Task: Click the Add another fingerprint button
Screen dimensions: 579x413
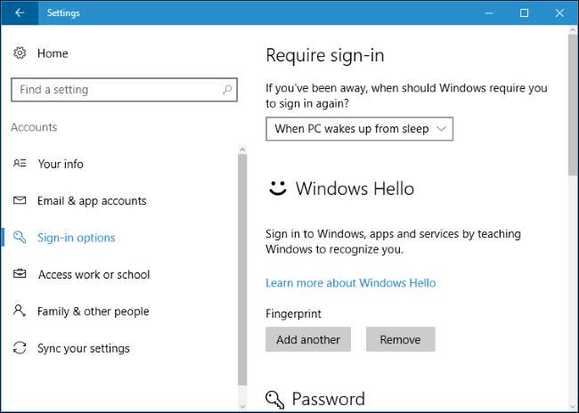Action: click(308, 339)
